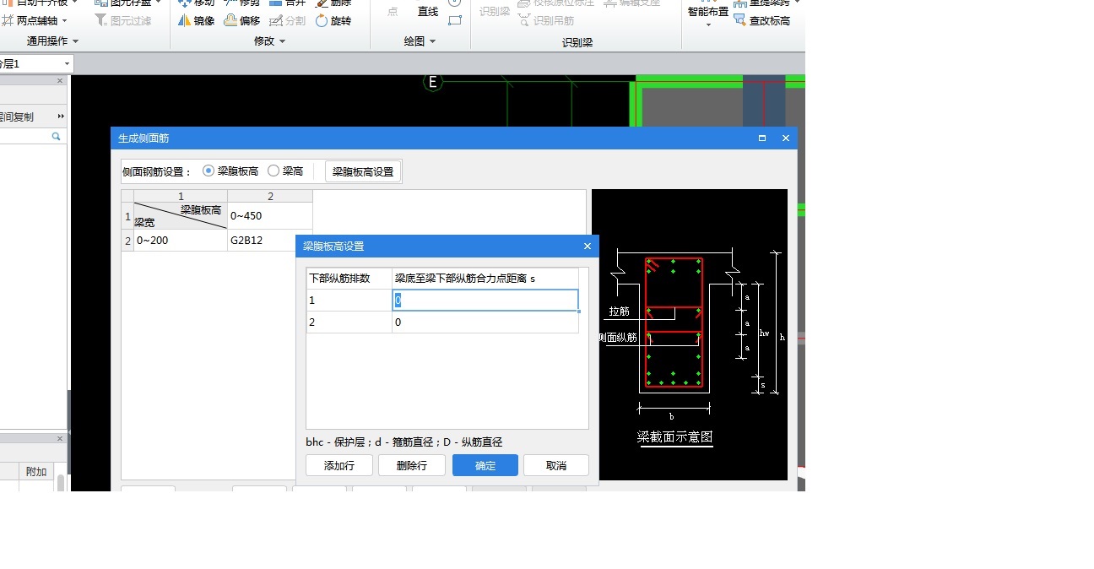Click the G2B12 rebar cell
Screen dimensions: 1094x569
point(270,241)
